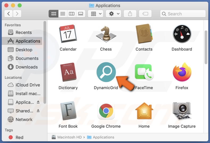
Task: Open the group-by arrangement dropdown
Action: pyautogui.click(x=96, y=14)
